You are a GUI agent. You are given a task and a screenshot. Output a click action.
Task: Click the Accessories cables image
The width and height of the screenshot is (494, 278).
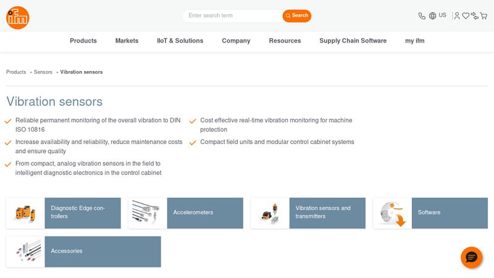pyautogui.click(x=25, y=252)
